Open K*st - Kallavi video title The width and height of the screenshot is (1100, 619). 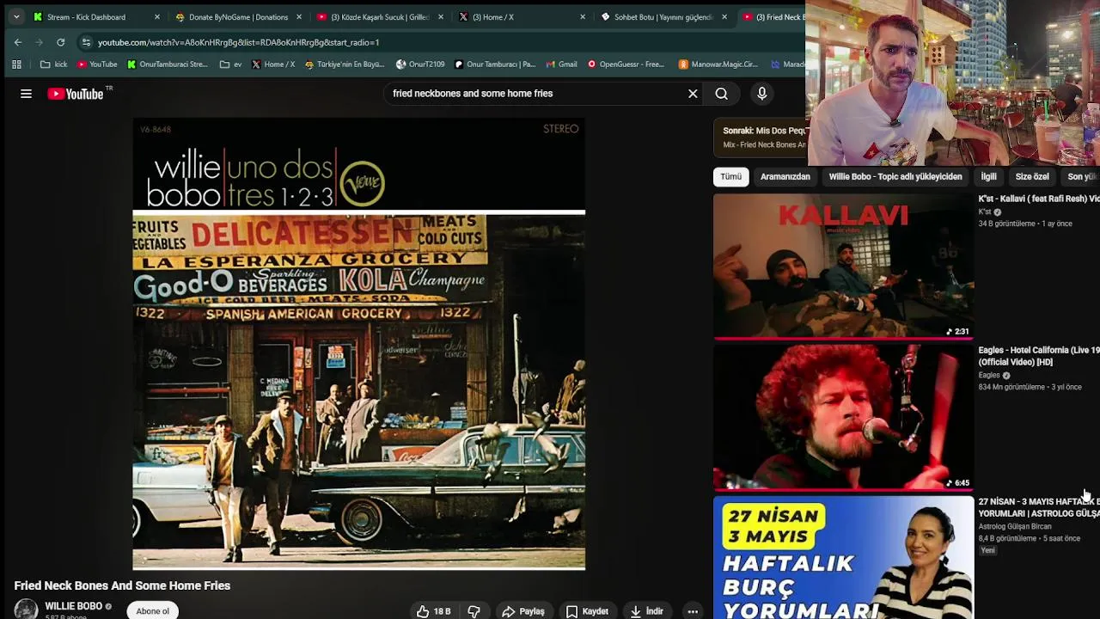(1038, 199)
